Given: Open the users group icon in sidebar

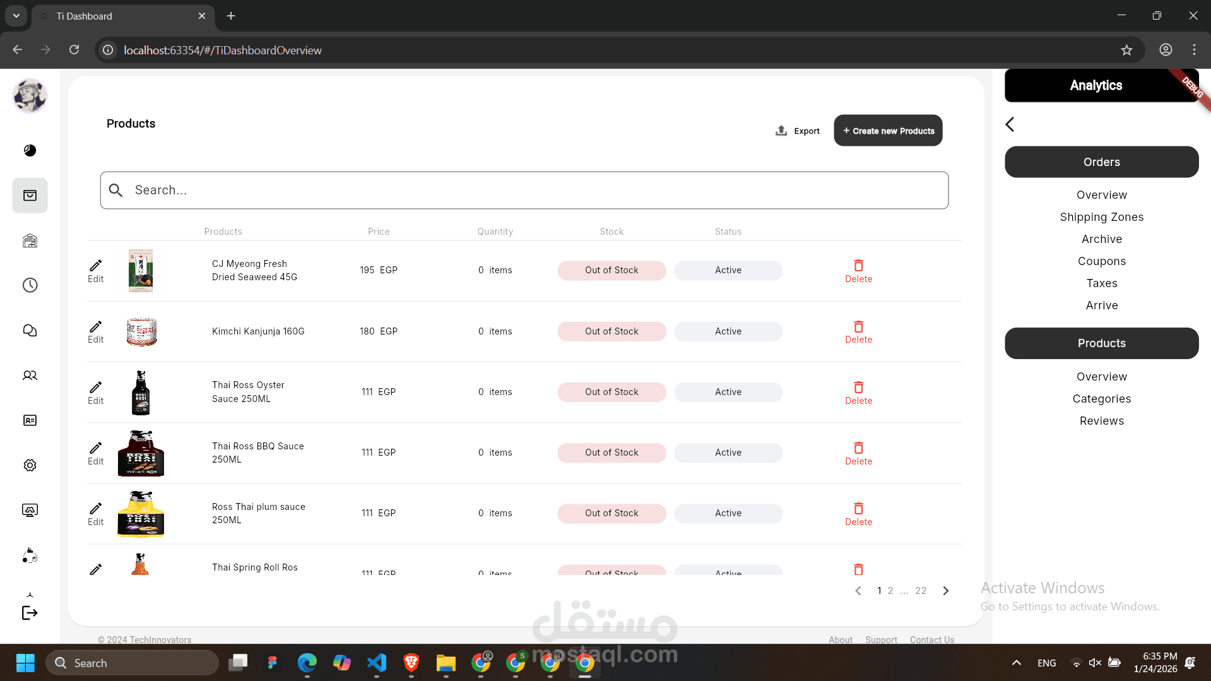Looking at the screenshot, I should 30,376.
